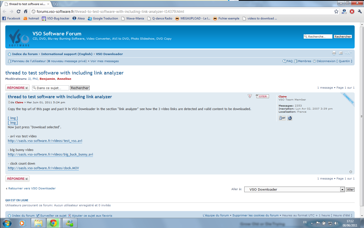The width and height of the screenshot is (364, 228).
Task: Bookmark this page with the star icon
Action: tap(336, 11)
